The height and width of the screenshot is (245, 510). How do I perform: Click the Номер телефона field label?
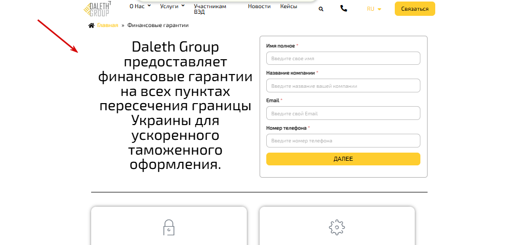tap(286, 128)
